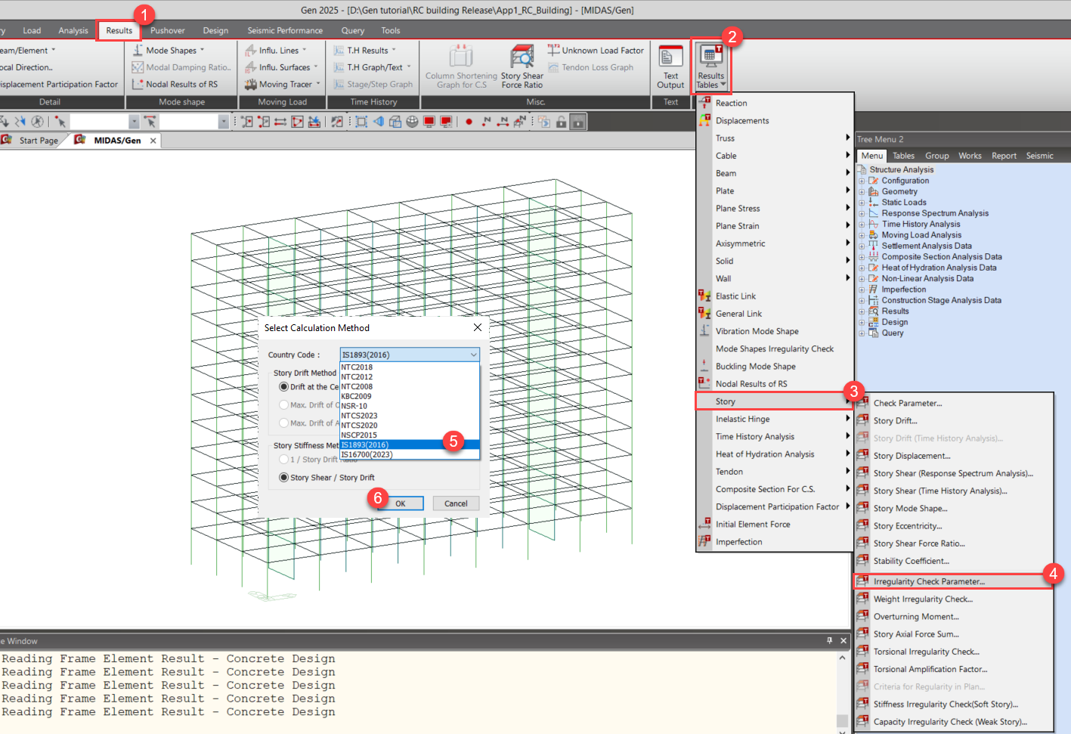This screenshot has height=734, width=1071.
Task: Click the Influ. Lines ribbon icon
Action: (x=251, y=50)
